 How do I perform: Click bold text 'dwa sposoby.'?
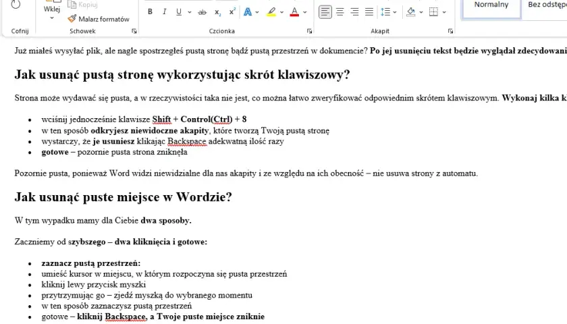point(166,221)
